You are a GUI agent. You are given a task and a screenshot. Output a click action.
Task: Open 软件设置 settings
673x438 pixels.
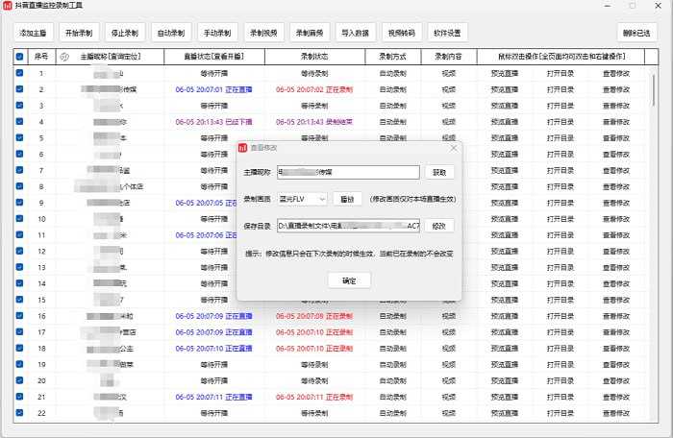point(447,33)
